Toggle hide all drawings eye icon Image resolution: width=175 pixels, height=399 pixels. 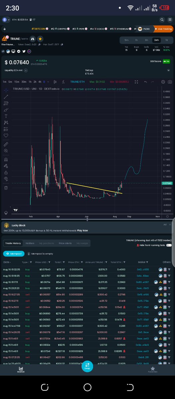(x=6, y=179)
